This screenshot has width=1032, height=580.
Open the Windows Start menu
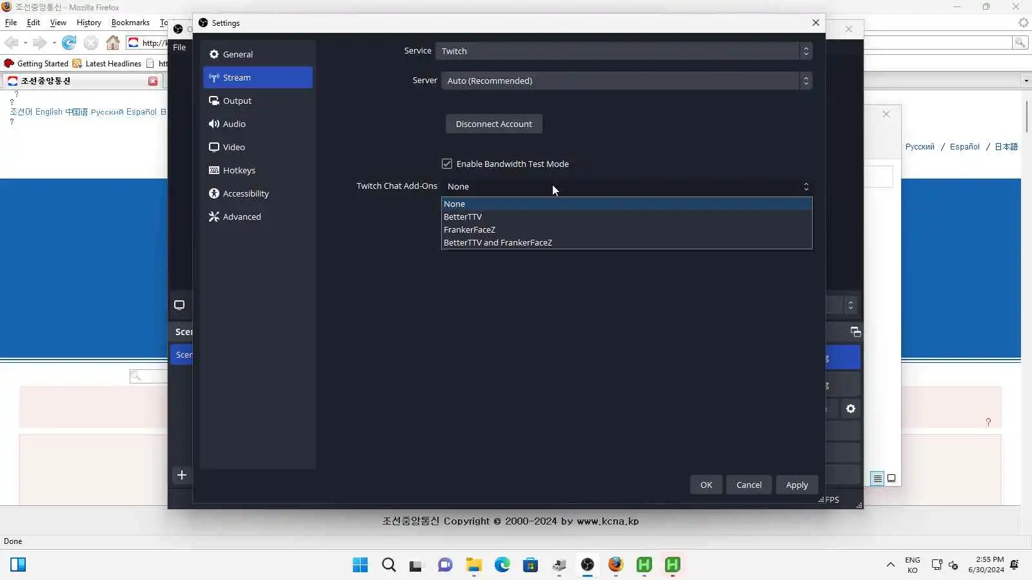361,565
